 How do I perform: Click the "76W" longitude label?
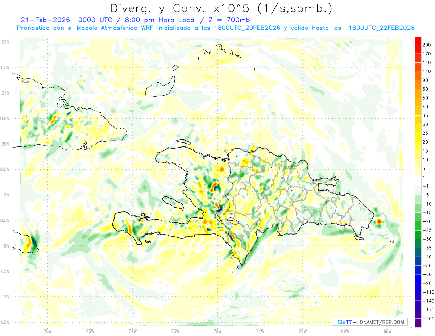click(x=47, y=331)
